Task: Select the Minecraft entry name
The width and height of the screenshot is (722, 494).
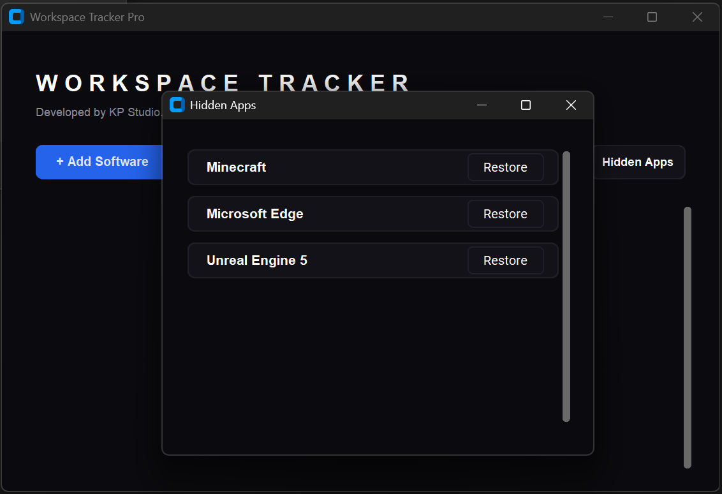Action: coord(236,167)
